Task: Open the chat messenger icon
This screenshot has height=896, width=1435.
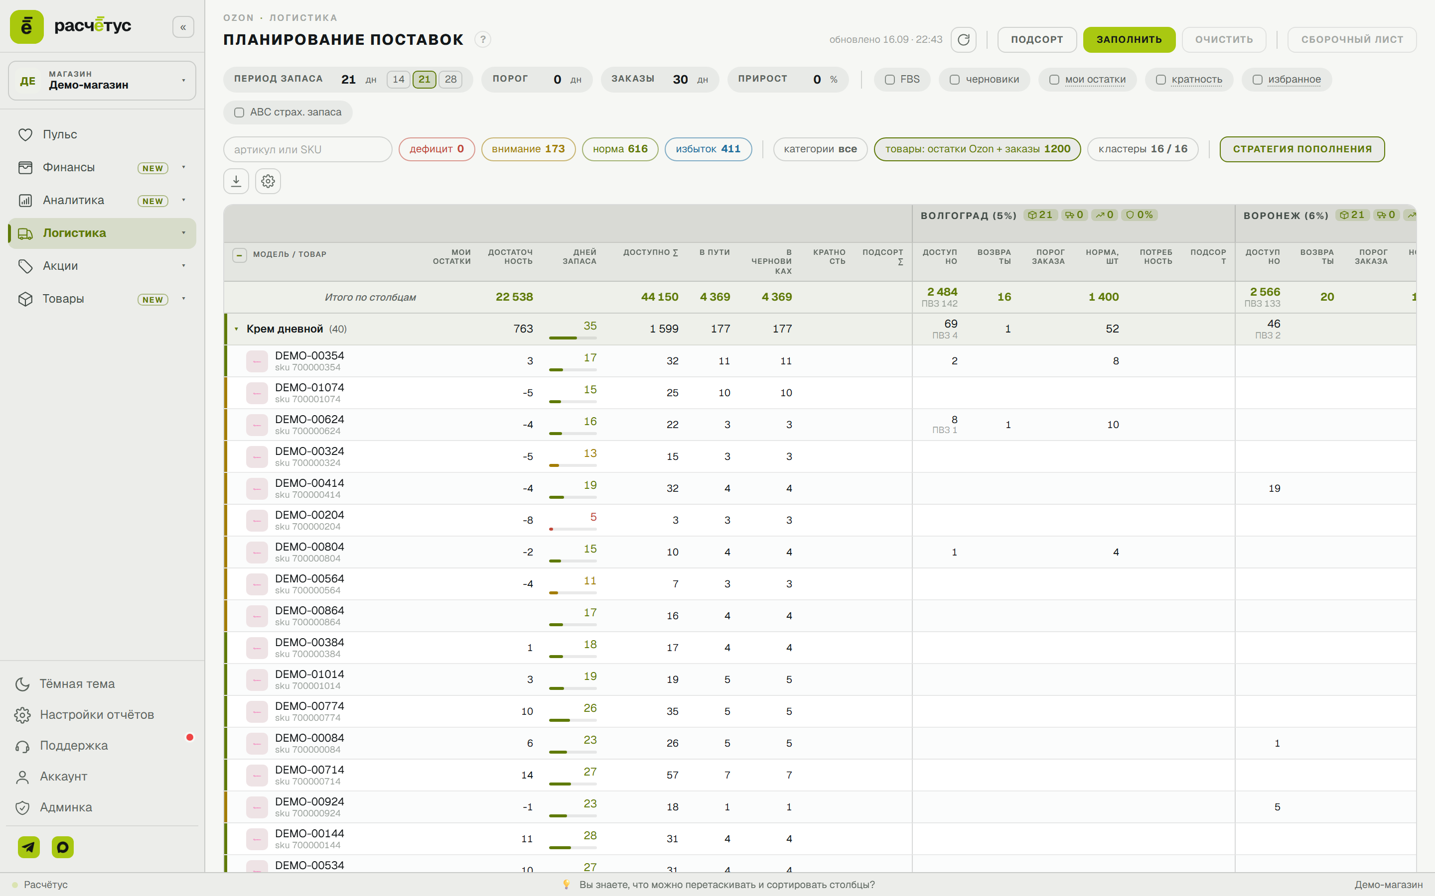Action: click(x=63, y=847)
